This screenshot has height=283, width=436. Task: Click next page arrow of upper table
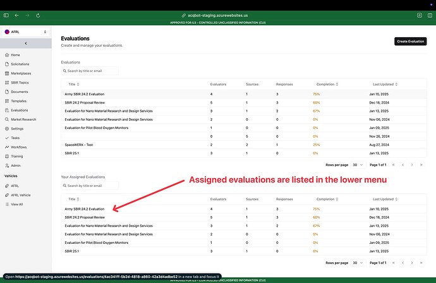412,165
